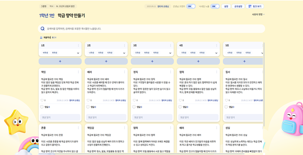Click IV. 조선의 성립과 발전 breadcrumb
This screenshot has width=303, height=155.
tap(65, 6)
